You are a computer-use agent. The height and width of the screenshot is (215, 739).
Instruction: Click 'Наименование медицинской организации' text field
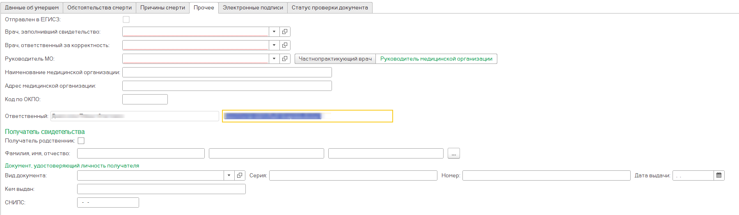[x=227, y=72]
